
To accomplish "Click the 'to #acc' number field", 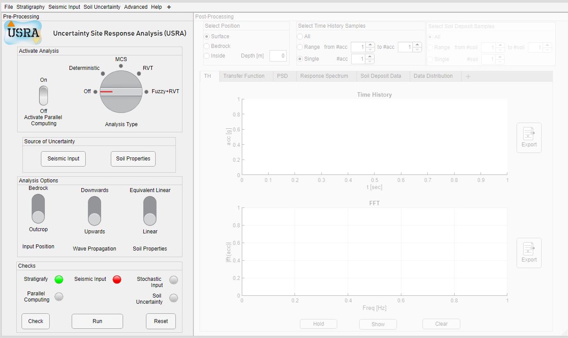I will coord(405,47).
